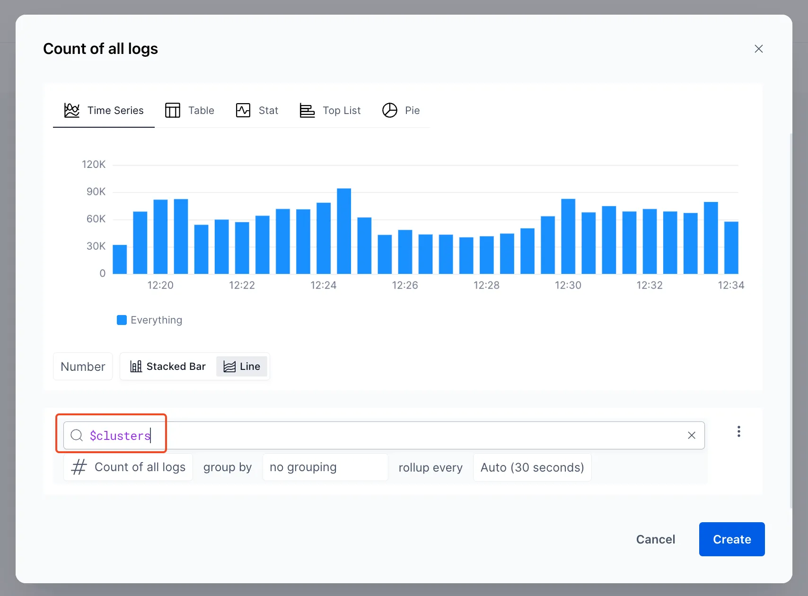Open the Number format dropdown
The height and width of the screenshot is (596, 808).
[x=83, y=367]
